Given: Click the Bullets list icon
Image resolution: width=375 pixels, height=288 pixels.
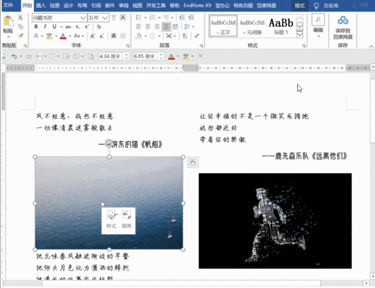Looking at the screenshot, I should 138,17.
